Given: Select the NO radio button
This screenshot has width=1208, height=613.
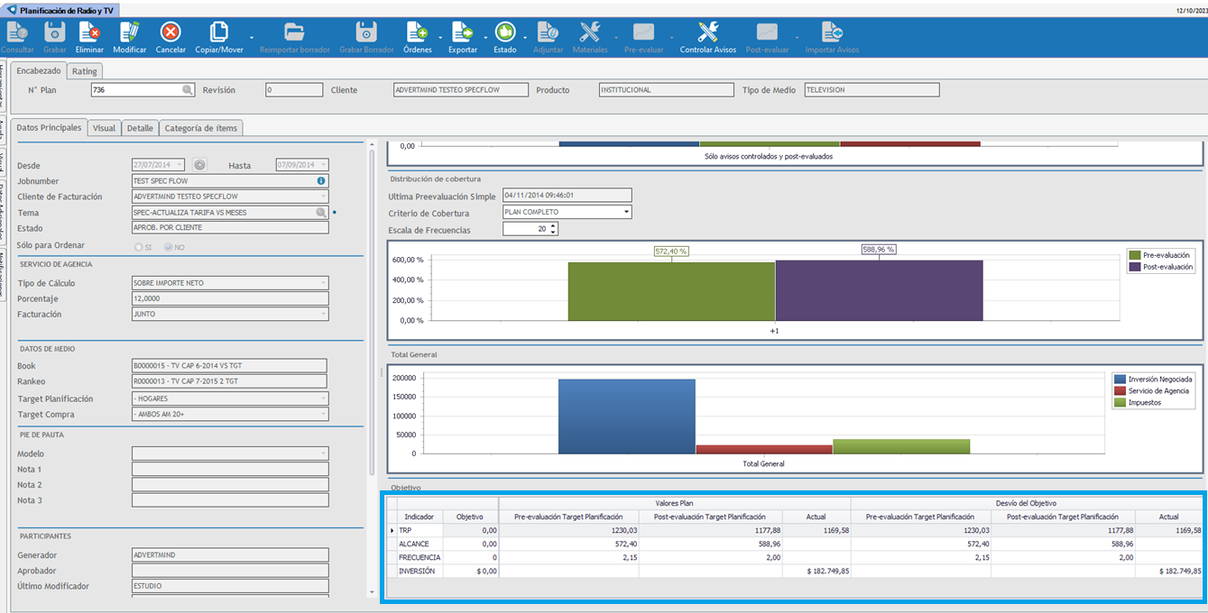Looking at the screenshot, I should point(168,246).
